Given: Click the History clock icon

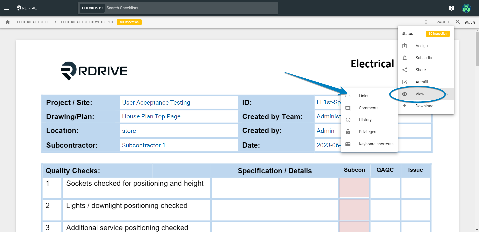Looking at the screenshot, I should point(348,120).
